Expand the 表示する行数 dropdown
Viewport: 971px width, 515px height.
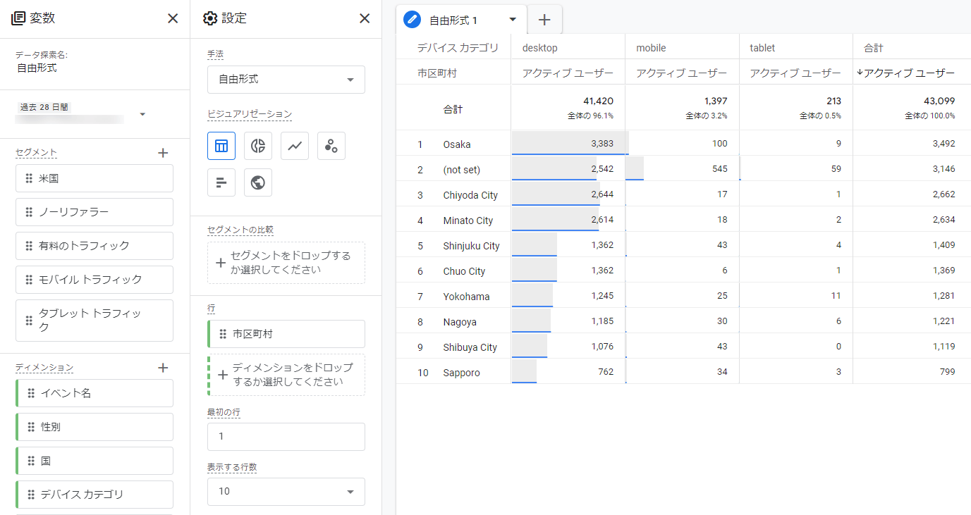286,492
